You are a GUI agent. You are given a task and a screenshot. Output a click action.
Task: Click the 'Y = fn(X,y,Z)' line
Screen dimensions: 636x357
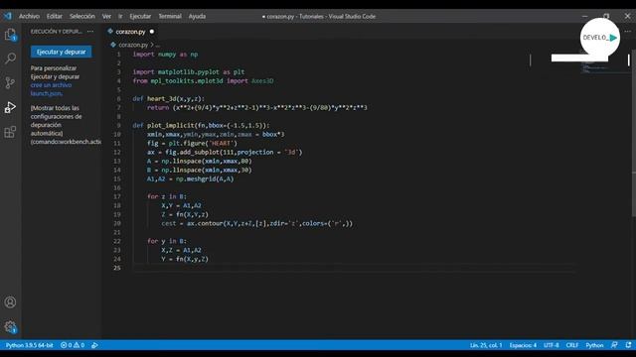185,259
